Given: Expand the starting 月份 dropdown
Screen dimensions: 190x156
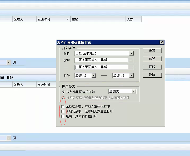Looking at the screenshot, I should pyautogui.click(x=93, y=76).
